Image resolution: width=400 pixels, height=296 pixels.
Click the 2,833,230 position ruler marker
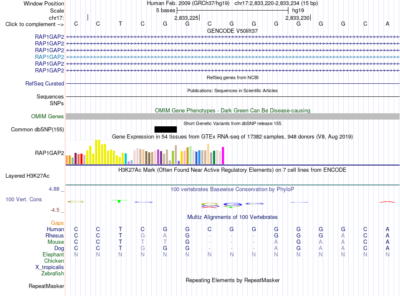(x=298, y=18)
